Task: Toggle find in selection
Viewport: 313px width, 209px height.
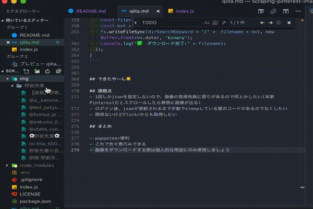Action: click(279, 23)
